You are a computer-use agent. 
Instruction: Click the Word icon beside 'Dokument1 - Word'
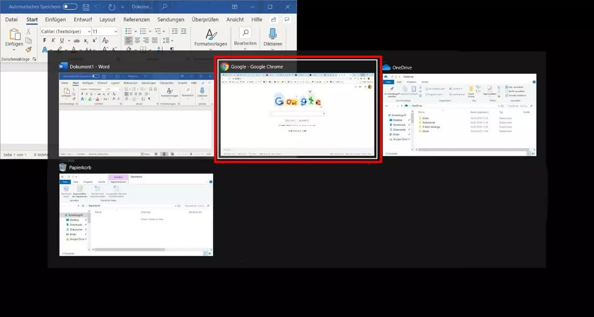tap(63, 67)
